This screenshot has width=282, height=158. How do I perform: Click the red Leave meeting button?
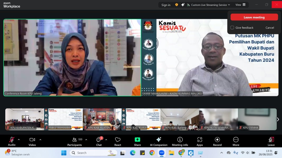coord(254,17)
